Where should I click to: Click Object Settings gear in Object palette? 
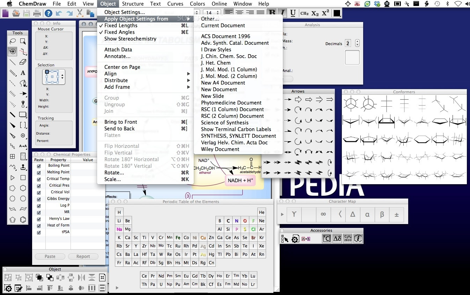8,288
